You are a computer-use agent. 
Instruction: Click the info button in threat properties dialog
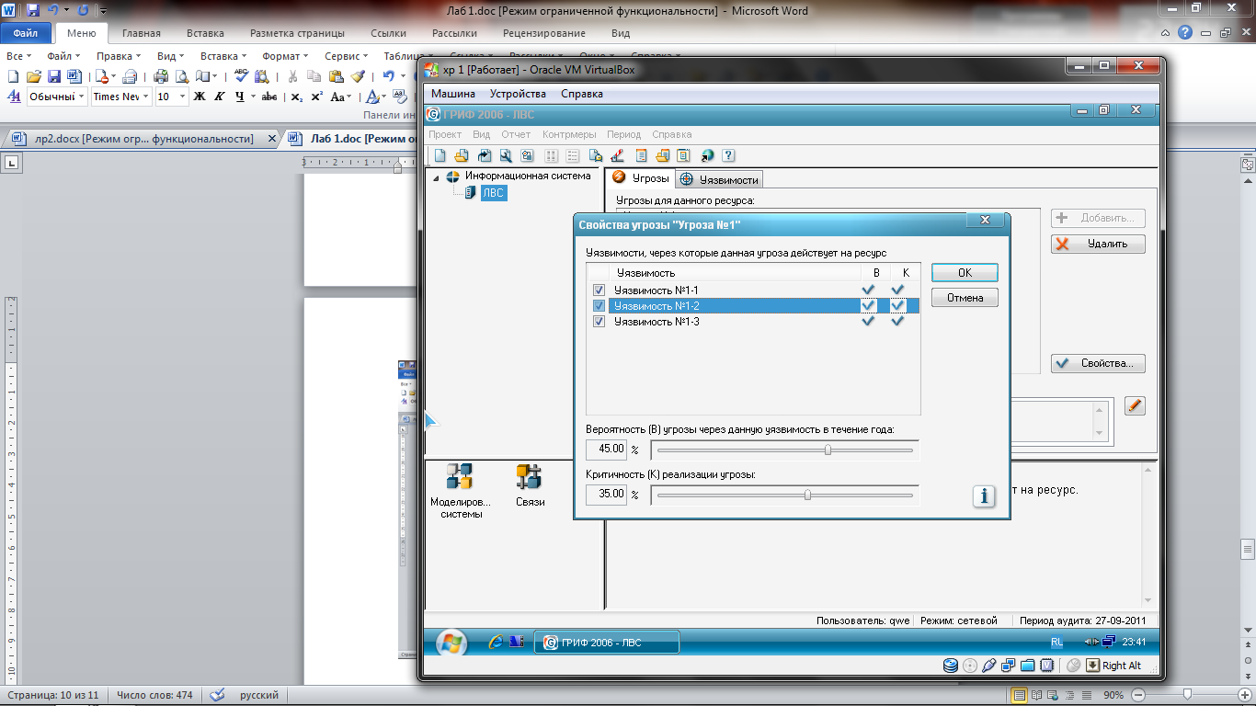[984, 496]
